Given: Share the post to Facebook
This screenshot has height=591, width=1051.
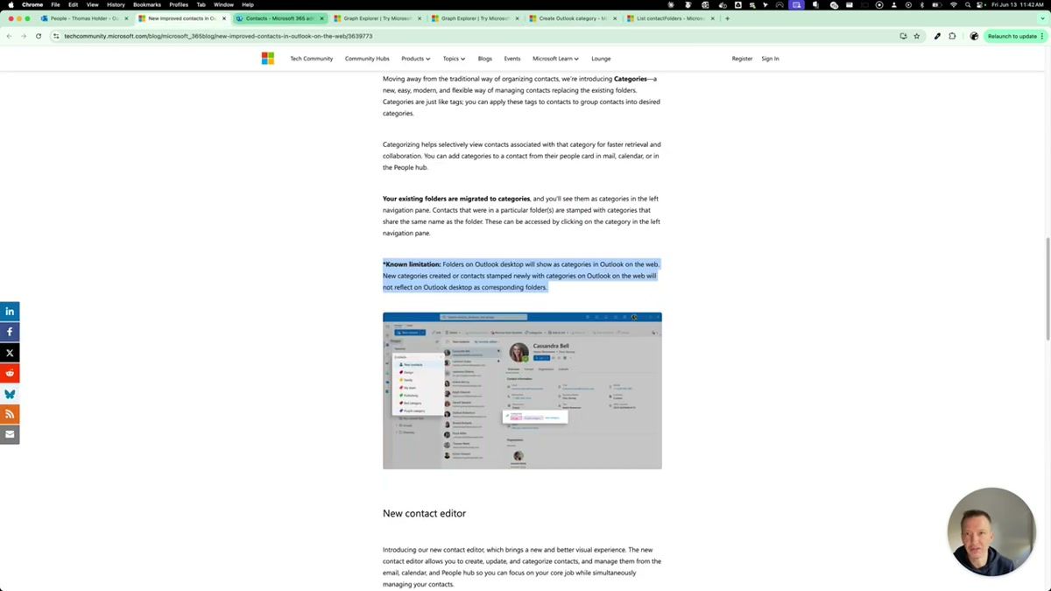Looking at the screenshot, I should (x=10, y=331).
